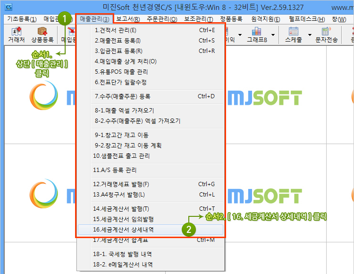Open the 스케줄 calendar icon
Screen dimensions: 354x274
coord(293,35)
